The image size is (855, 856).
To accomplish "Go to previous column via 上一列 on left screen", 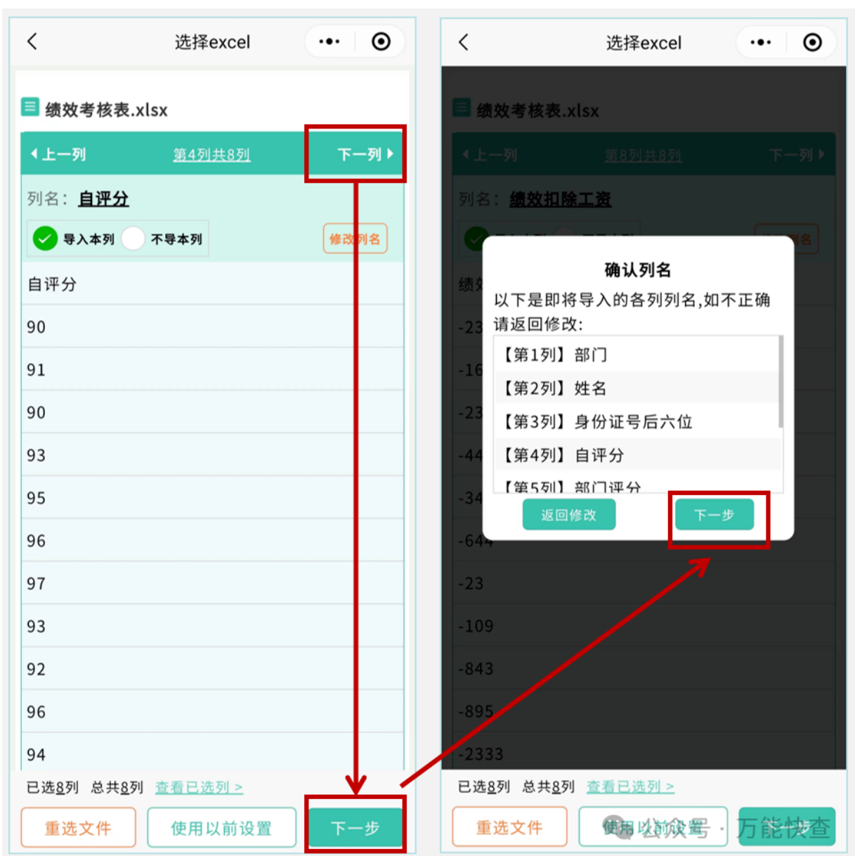I will click(x=58, y=154).
